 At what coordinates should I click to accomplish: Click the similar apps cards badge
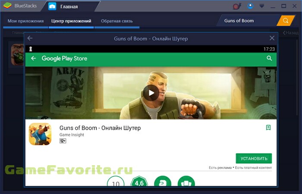coord(186,181)
